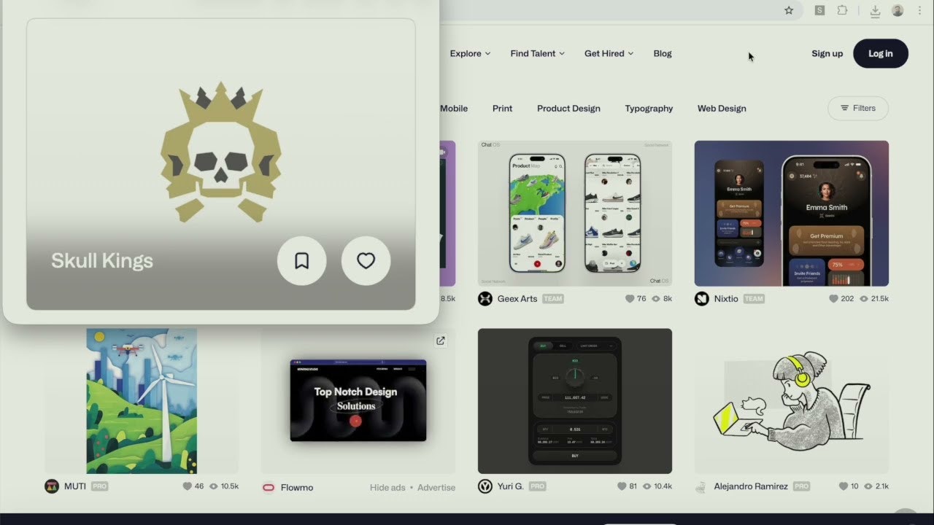The image size is (934, 525).
Task: Click the Geex Arts team avatar
Action: (x=485, y=298)
